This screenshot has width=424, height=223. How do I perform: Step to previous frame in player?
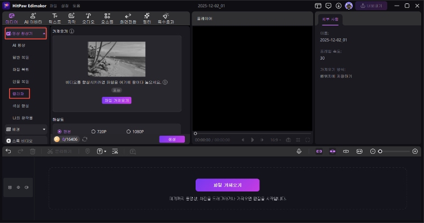coord(243,140)
